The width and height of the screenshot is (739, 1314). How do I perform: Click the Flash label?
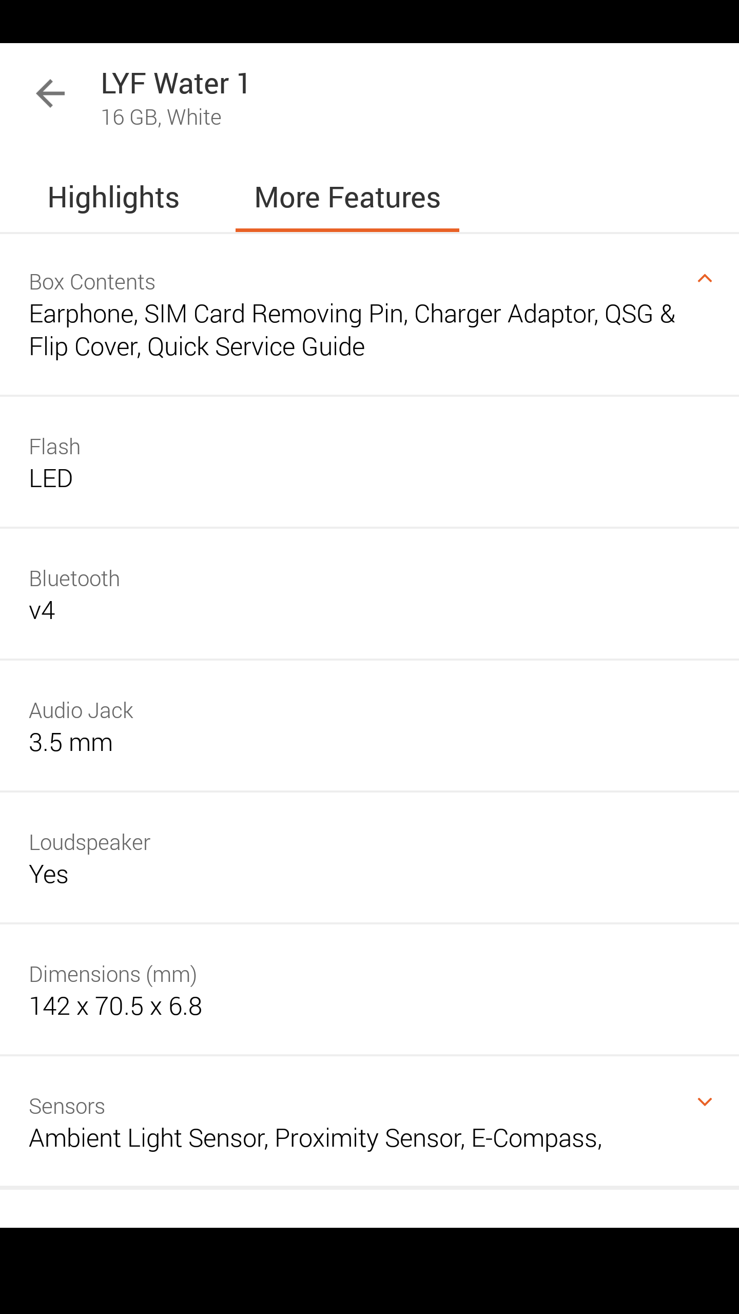click(x=54, y=447)
